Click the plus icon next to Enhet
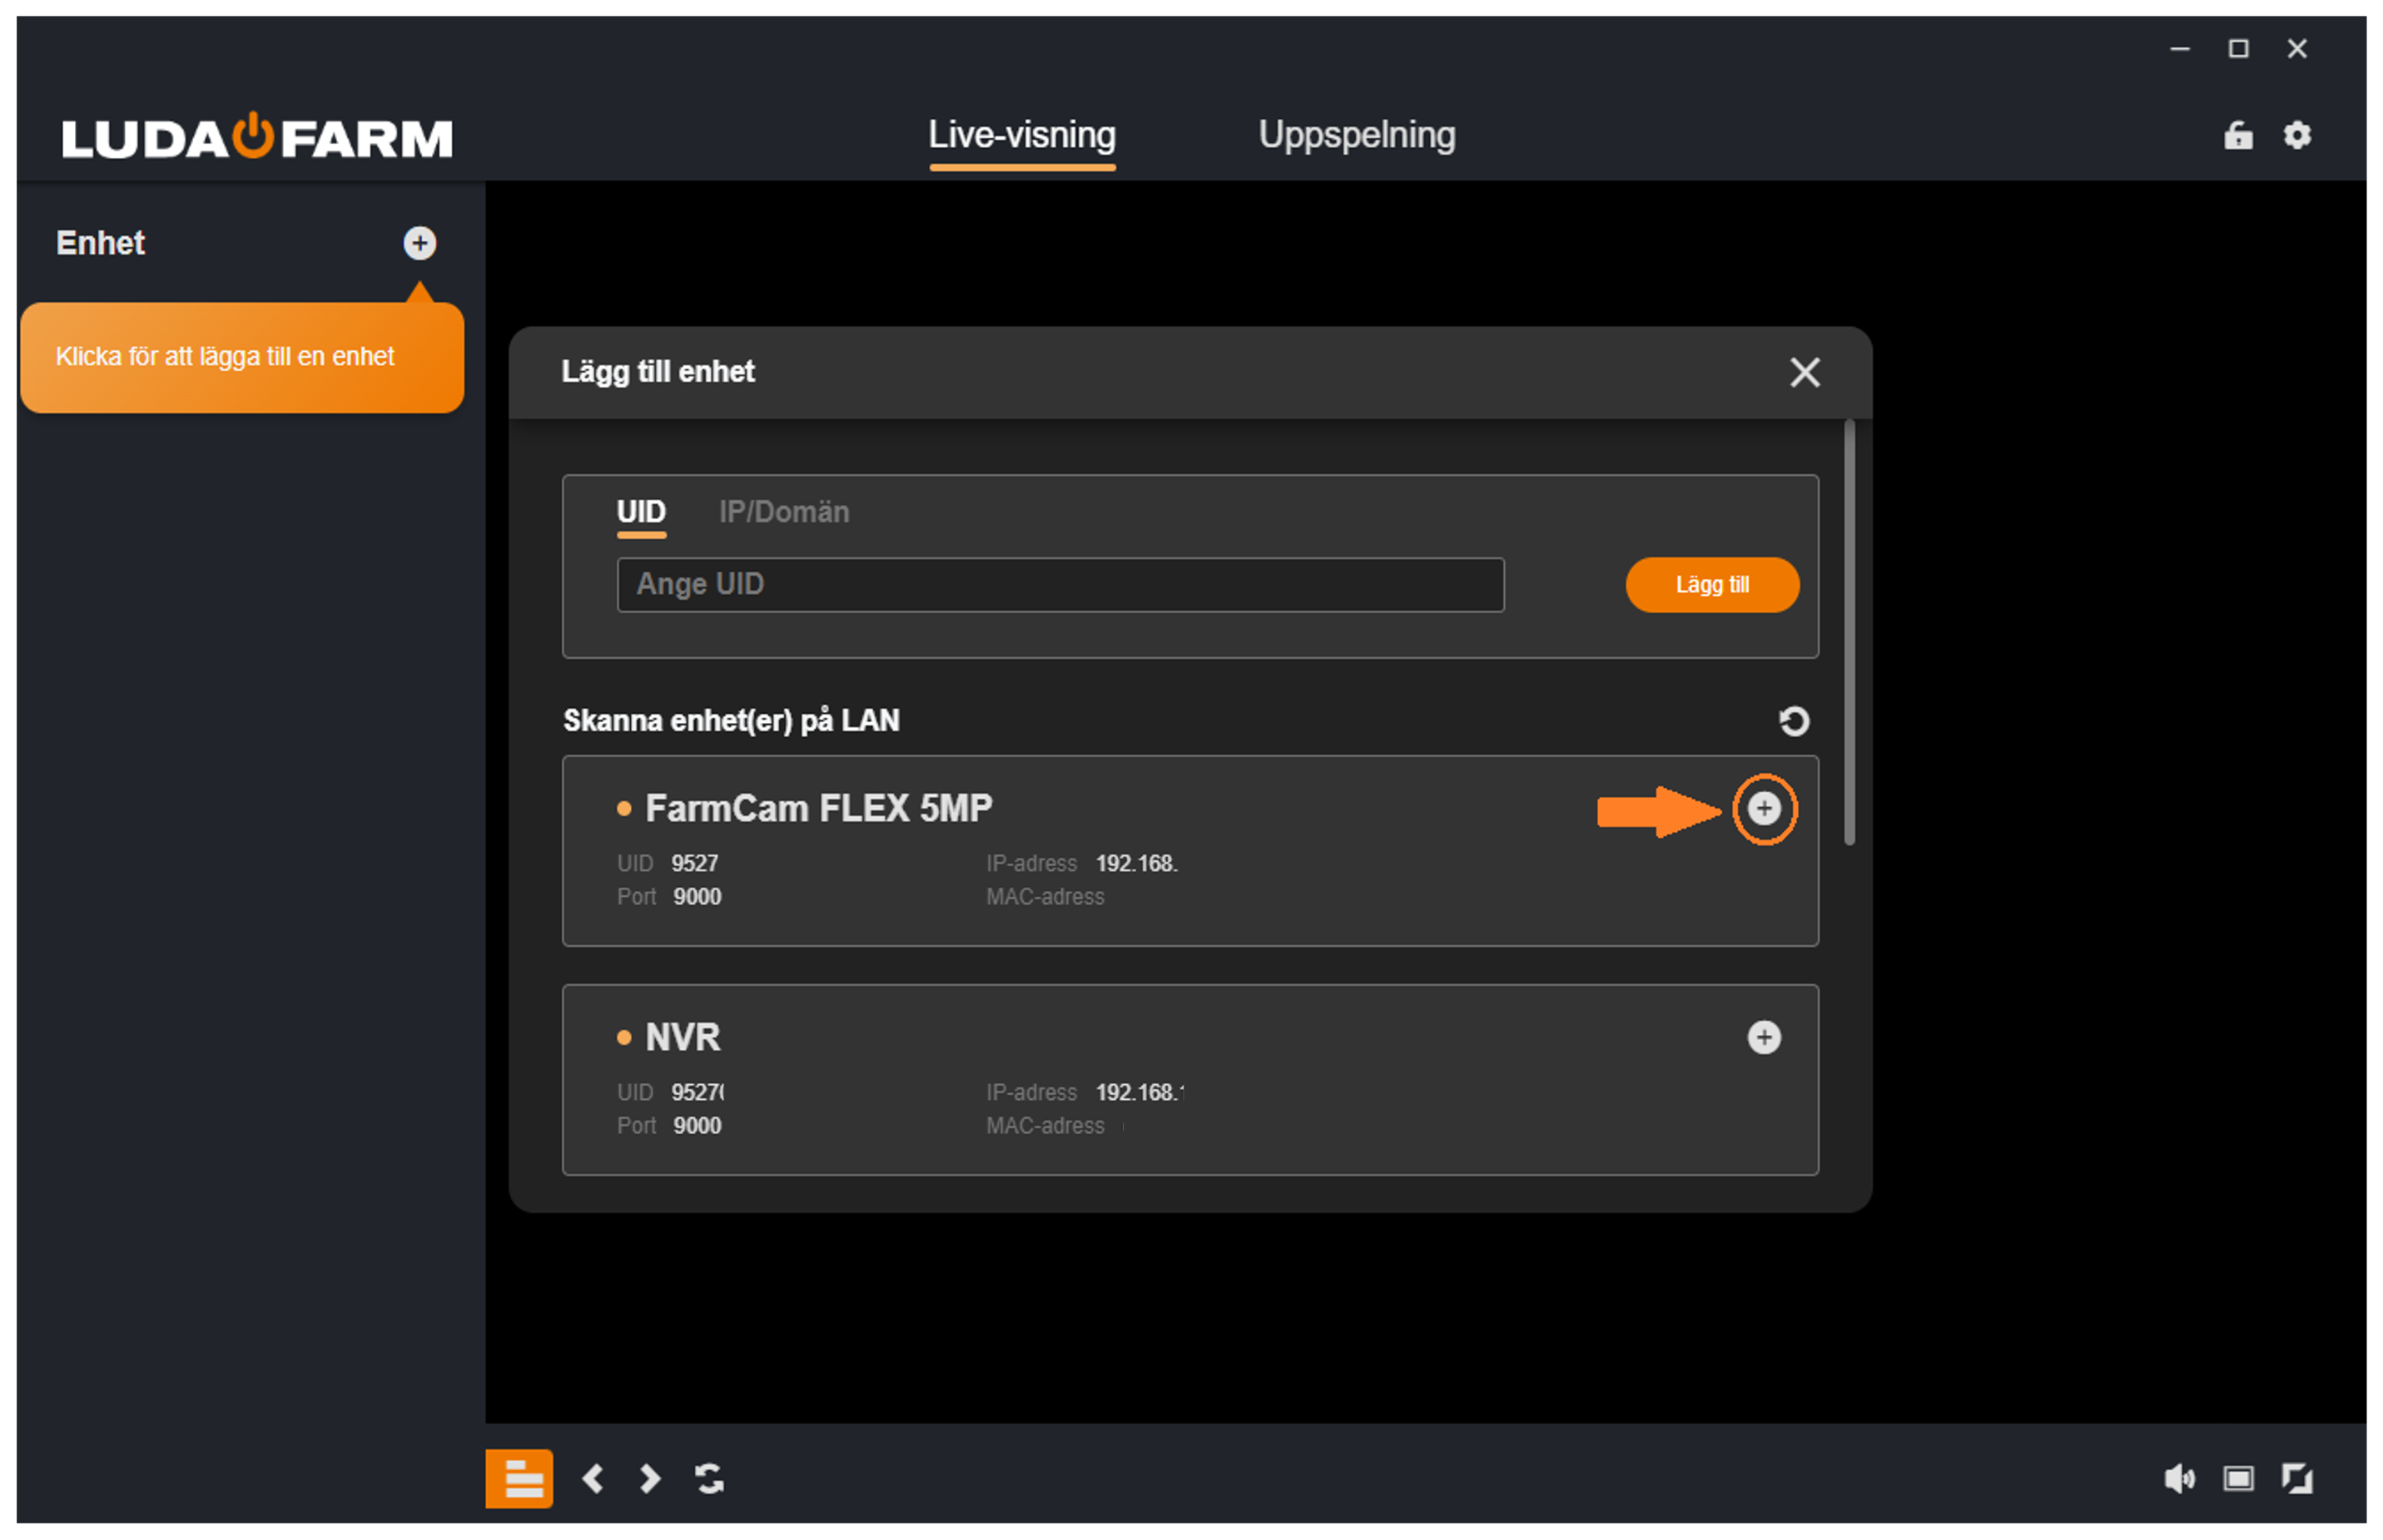 coord(420,243)
